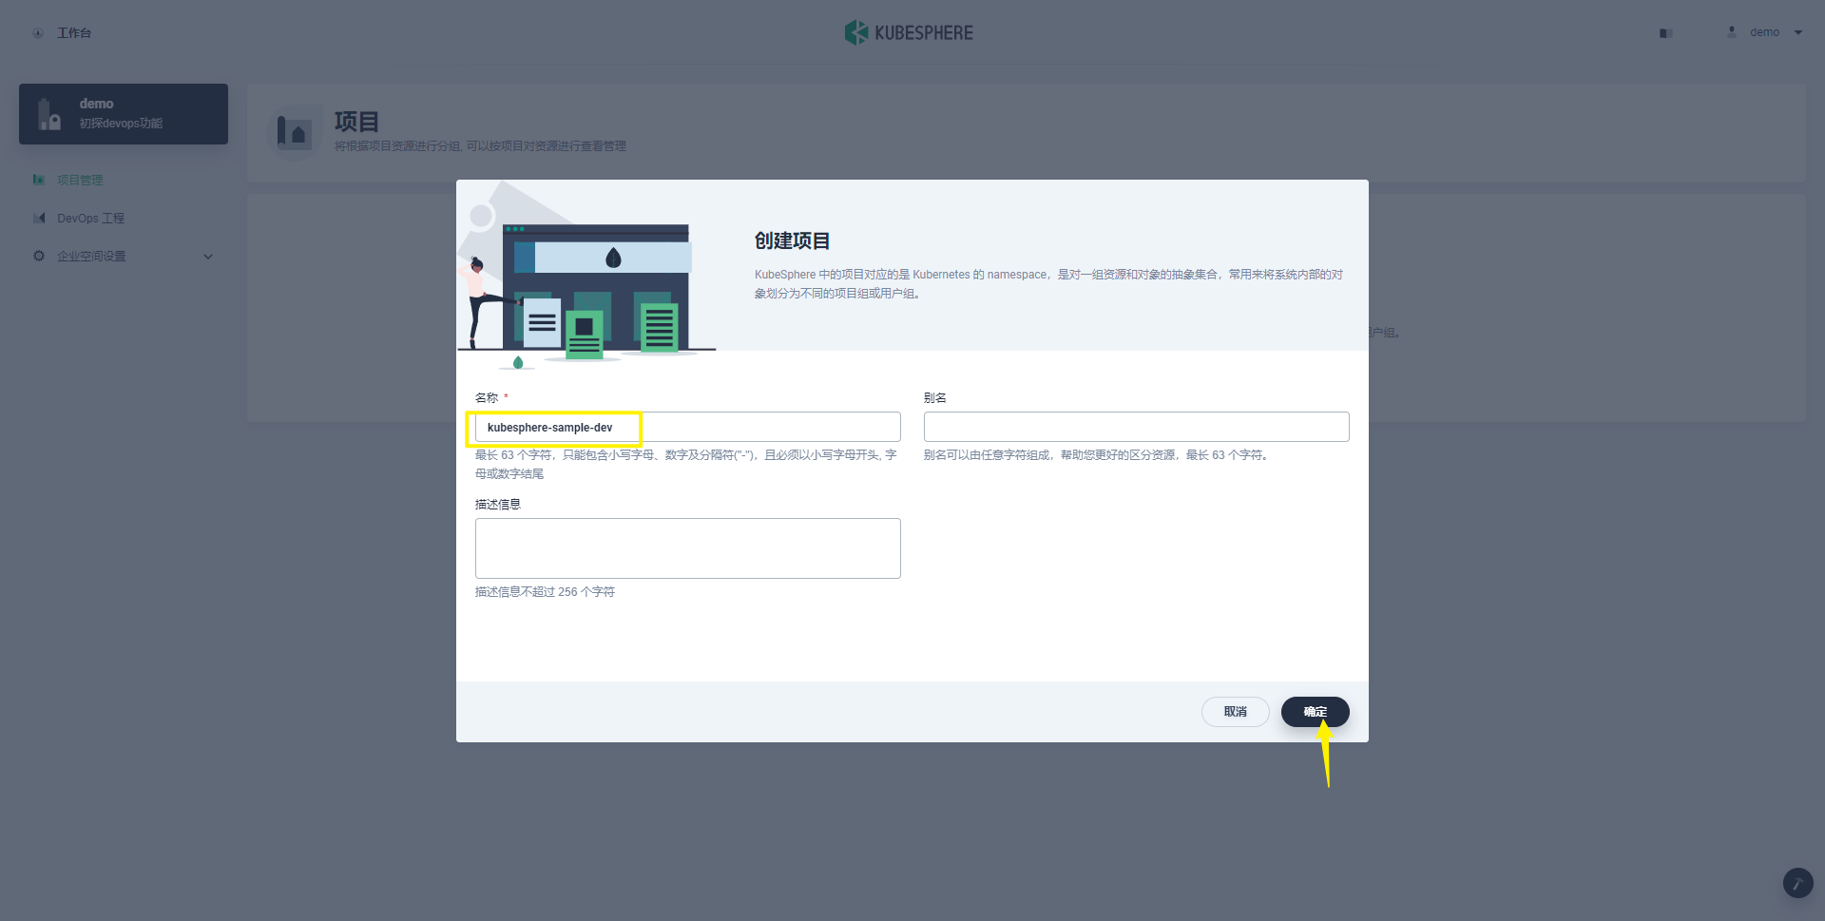
Task: Click the demo user avatar icon
Action: coord(1732,32)
